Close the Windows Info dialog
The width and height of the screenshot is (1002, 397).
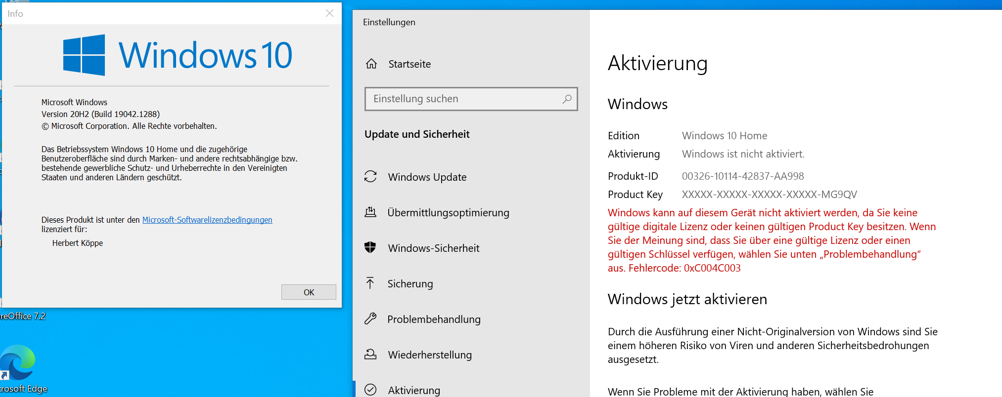click(x=329, y=13)
